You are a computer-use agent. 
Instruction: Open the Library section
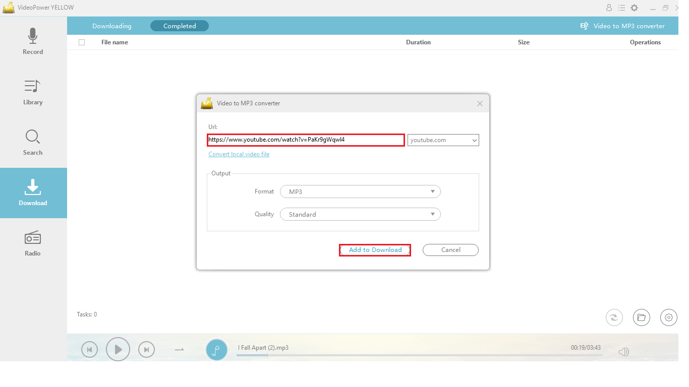click(x=33, y=92)
